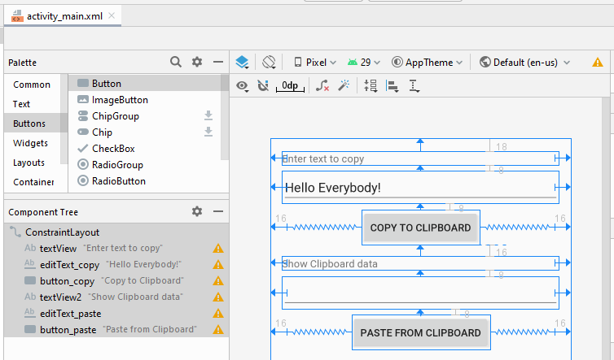This screenshot has width=614, height=360.
Task: Click warning icon for editText_paste
Action: pos(218,313)
